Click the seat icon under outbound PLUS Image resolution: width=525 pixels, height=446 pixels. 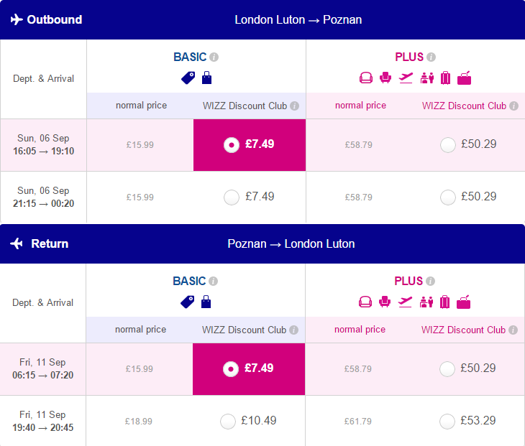pyautogui.click(x=385, y=78)
